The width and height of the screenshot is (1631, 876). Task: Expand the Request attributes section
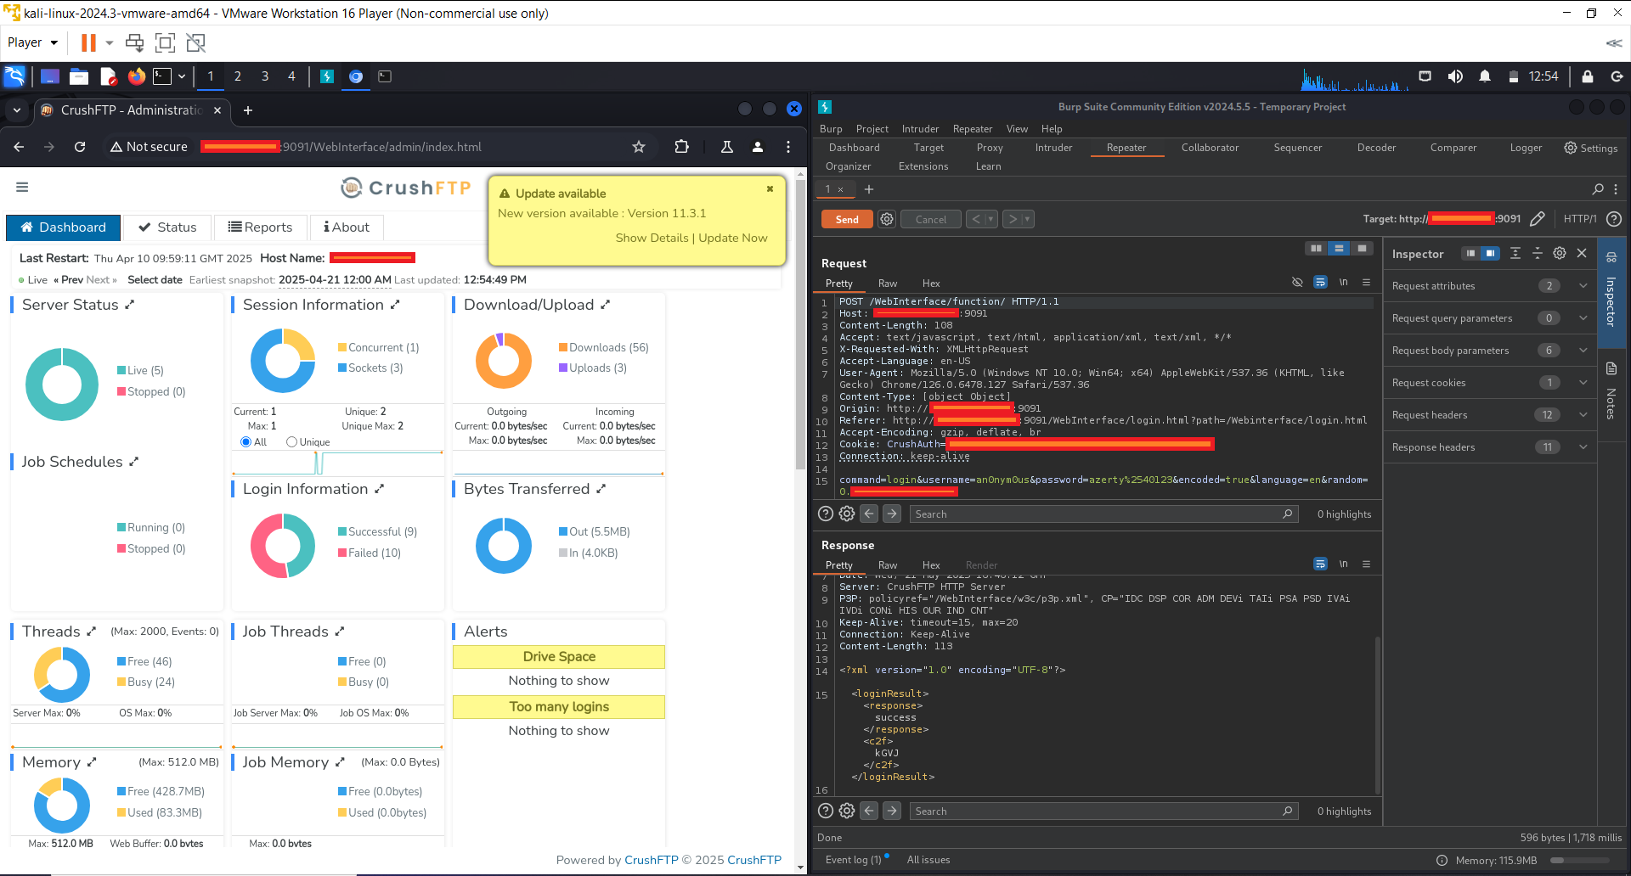point(1583,286)
